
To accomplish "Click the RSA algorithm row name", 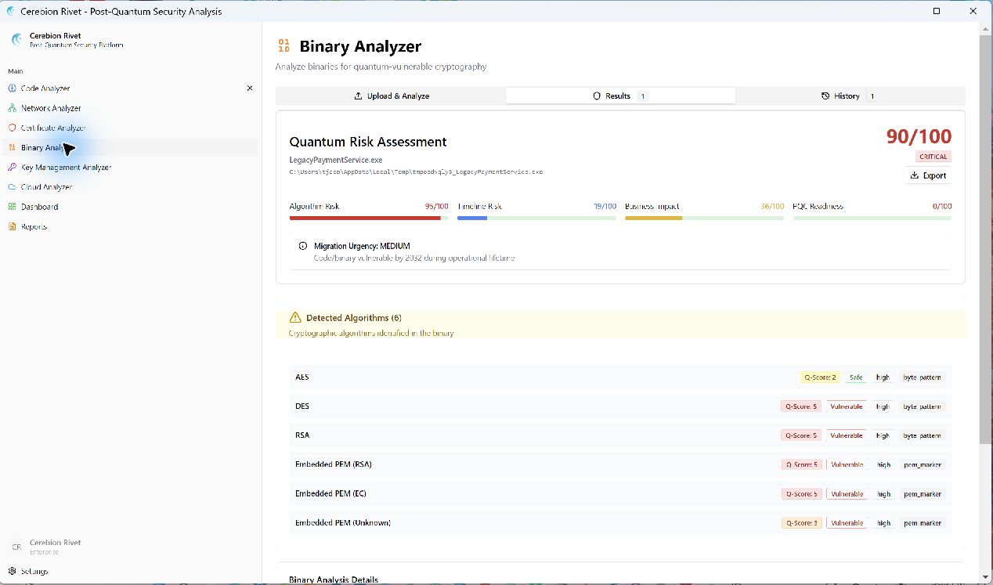I will 302,435.
